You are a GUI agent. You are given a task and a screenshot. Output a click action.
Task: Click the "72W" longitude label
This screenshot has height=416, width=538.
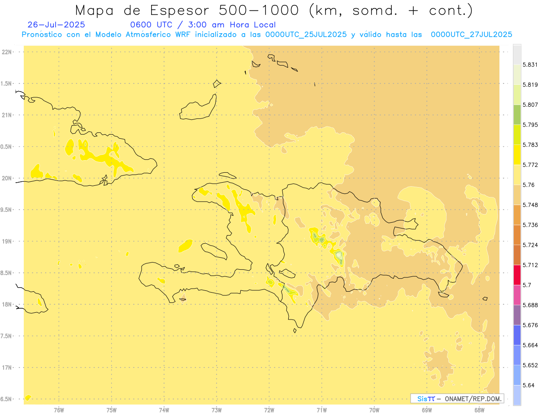[x=269, y=410]
